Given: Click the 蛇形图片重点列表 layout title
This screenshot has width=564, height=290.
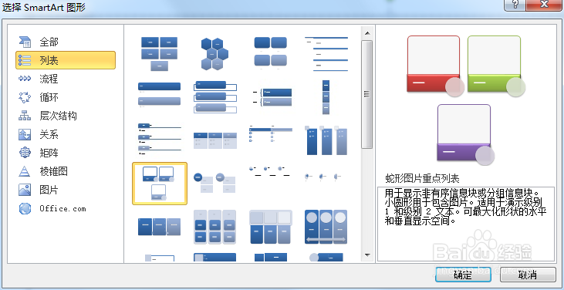Looking at the screenshot, I should click(422, 178).
